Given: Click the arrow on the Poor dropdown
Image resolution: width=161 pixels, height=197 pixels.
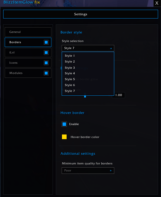Looking at the screenshot, I should pos(111,171).
